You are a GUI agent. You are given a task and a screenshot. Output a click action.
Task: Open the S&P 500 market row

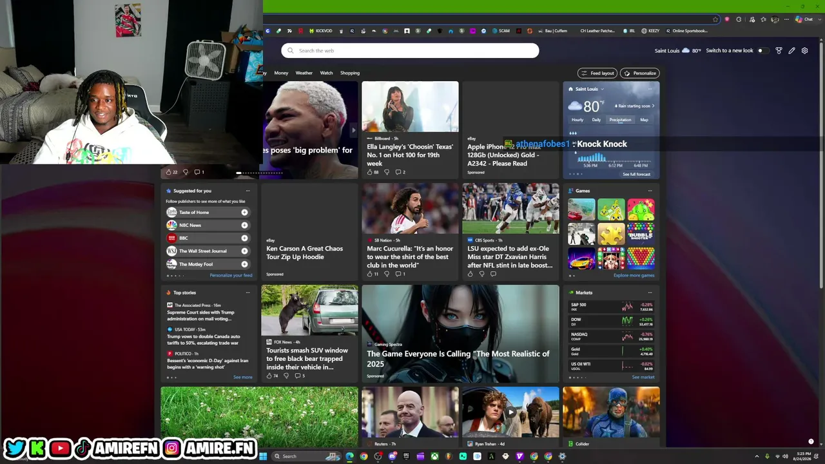click(x=611, y=307)
